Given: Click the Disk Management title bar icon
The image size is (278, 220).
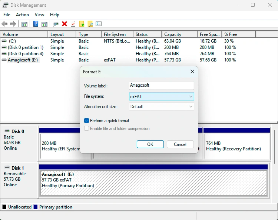Looking at the screenshot, I should pos(5,5).
